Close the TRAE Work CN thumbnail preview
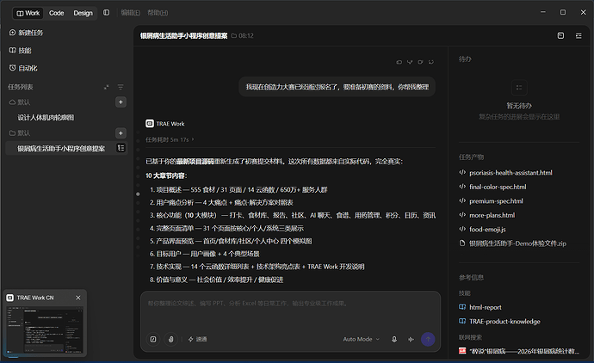 (78, 298)
